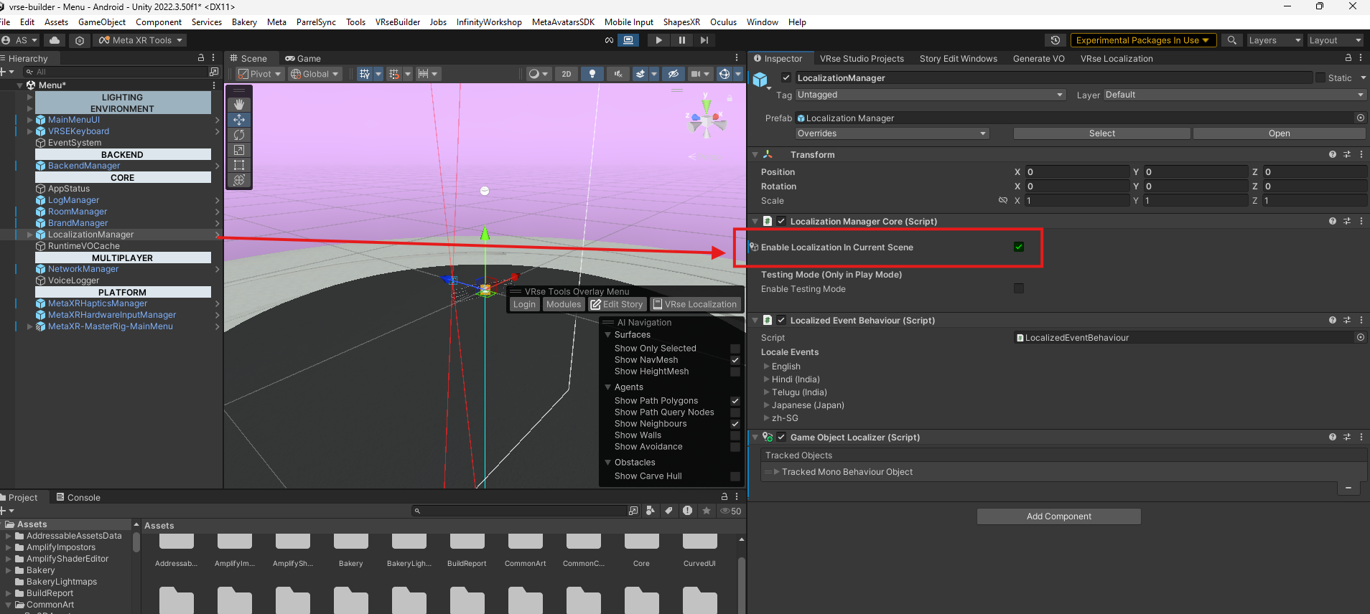Image resolution: width=1370 pixels, height=614 pixels.
Task: Toggle Show Path Query Nodes checkbox
Action: tap(735, 412)
